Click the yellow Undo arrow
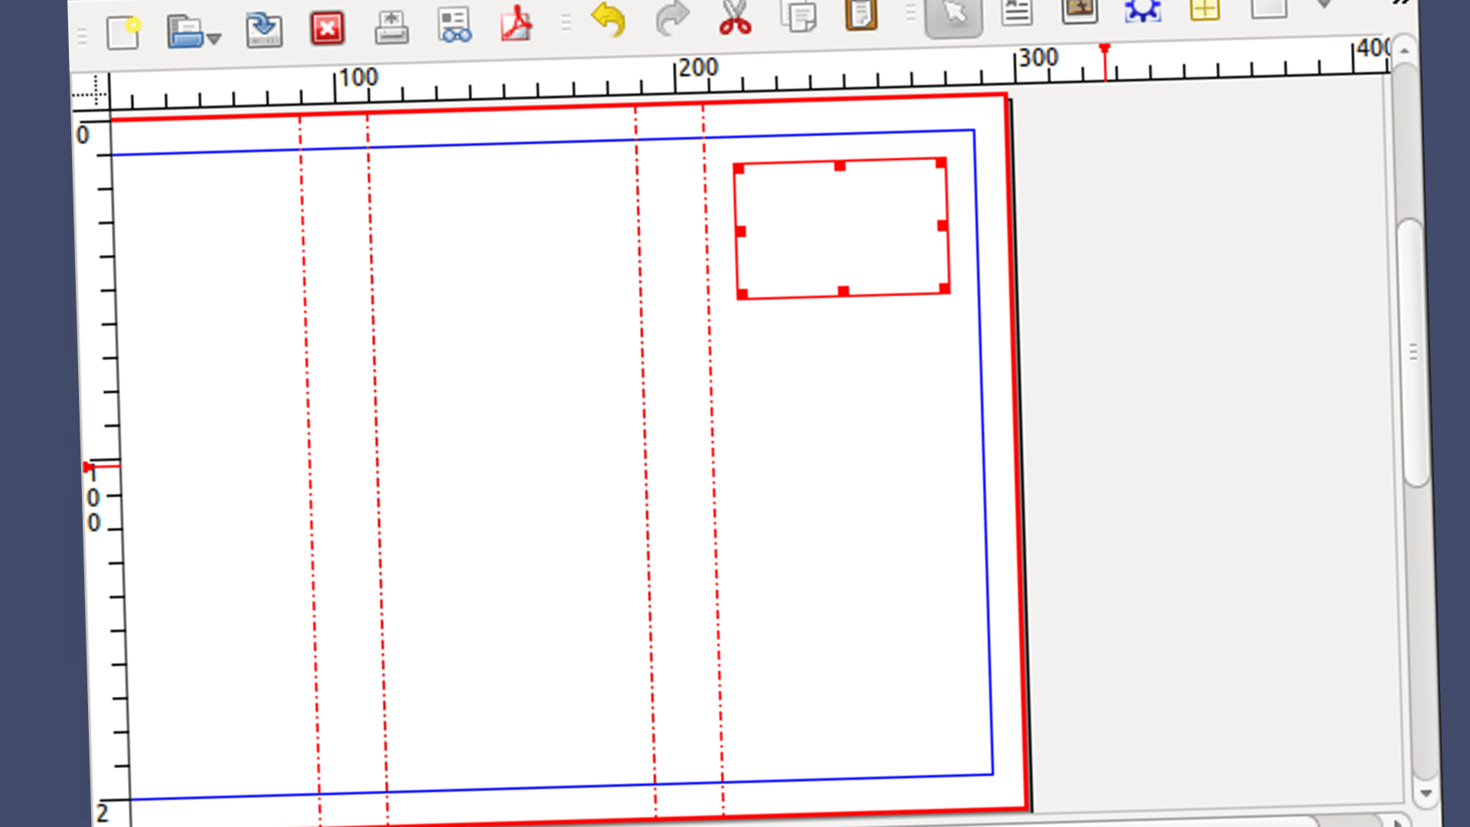Image resolution: width=1470 pixels, height=827 pixels. point(609,20)
